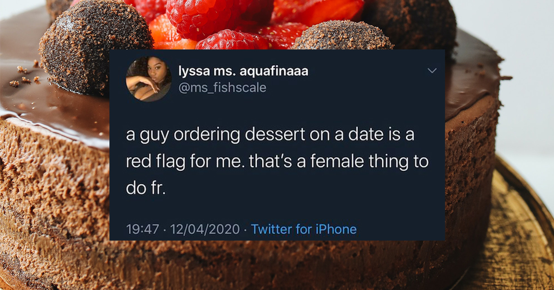The height and width of the screenshot is (290, 554).
Task: Visit the @ms_fishscale handle
Action: pos(222,87)
